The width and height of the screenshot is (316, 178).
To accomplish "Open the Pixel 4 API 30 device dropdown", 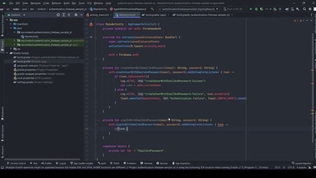I will pyautogui.click(x=234, y=9).
